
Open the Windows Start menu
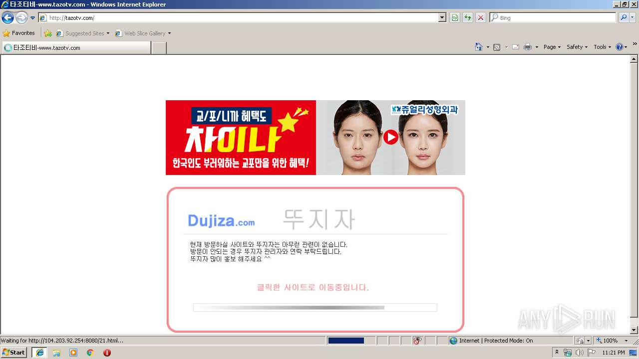[x=14, y=352]
